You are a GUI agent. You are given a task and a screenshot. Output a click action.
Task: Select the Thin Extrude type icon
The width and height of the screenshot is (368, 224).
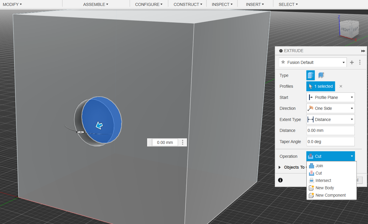(x=321, y=75)
